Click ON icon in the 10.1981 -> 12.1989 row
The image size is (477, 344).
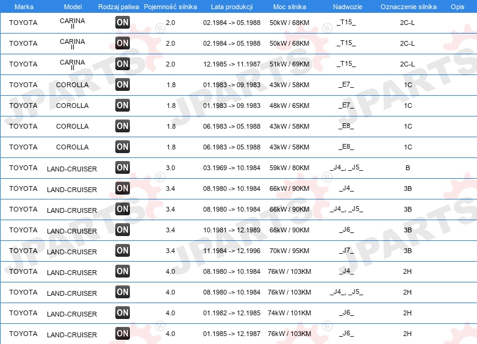(123, 229)
